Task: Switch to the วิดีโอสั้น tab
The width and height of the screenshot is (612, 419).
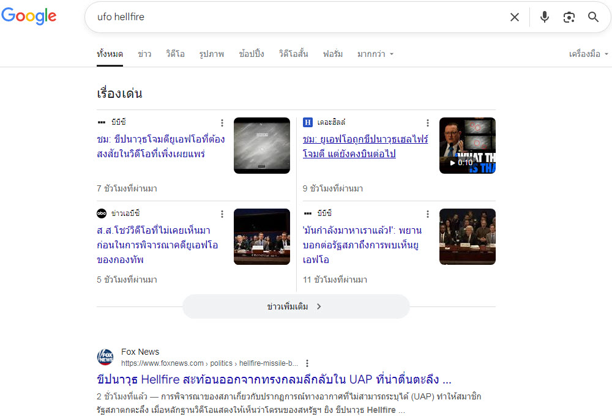Action: click(293, 54)
